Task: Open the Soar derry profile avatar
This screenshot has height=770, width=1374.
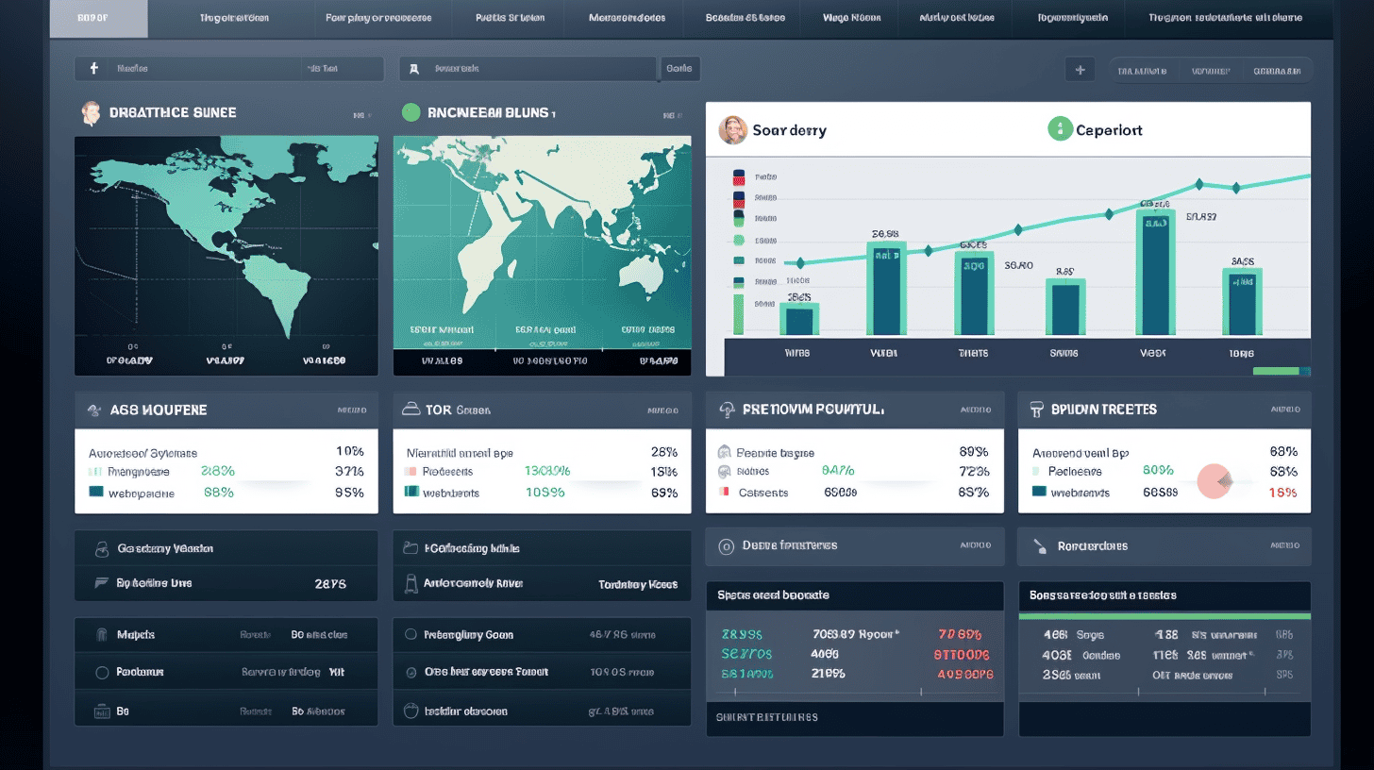Action: click(x=732, y=130)
